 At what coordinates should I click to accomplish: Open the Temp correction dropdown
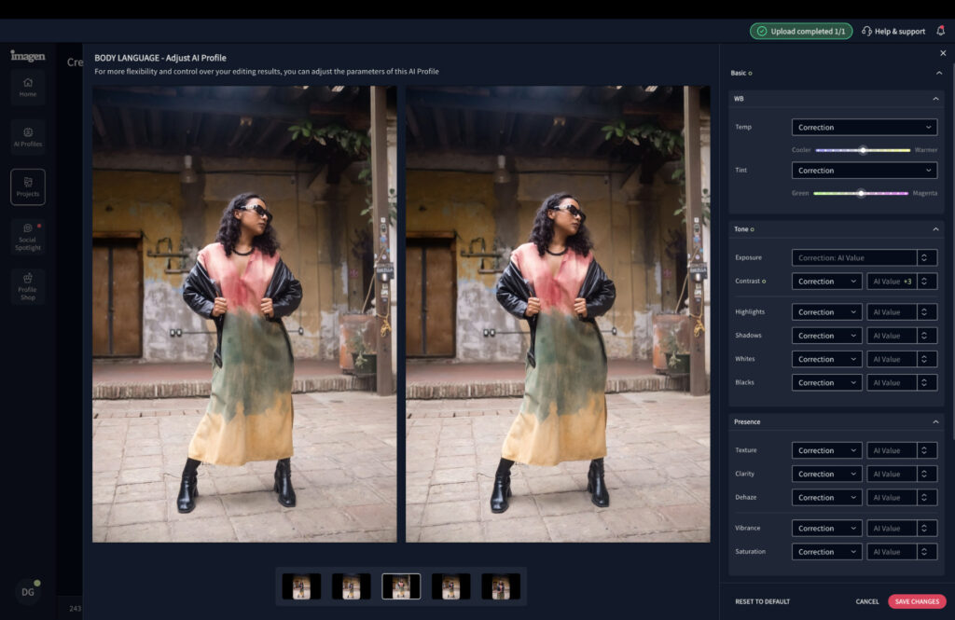click(864, 127)
